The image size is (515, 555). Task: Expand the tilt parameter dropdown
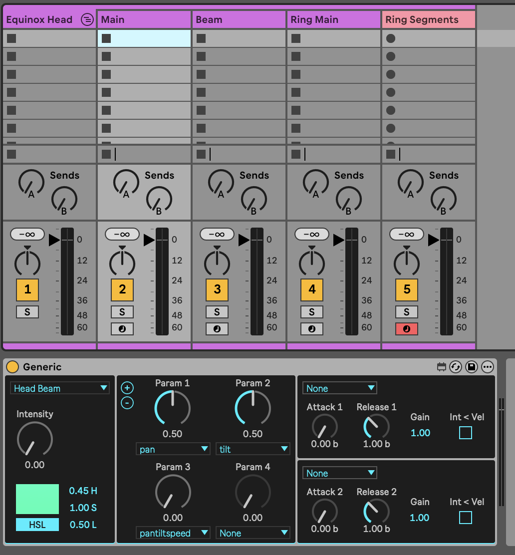point(253,449)
